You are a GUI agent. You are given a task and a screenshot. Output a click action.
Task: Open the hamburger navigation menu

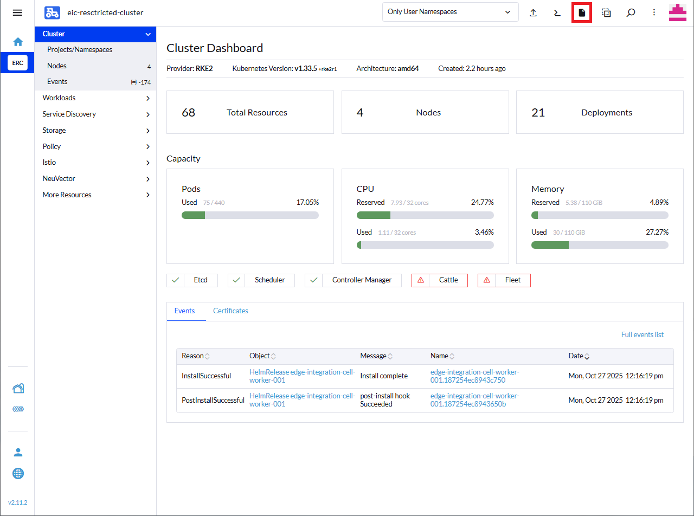coord(17,13)
